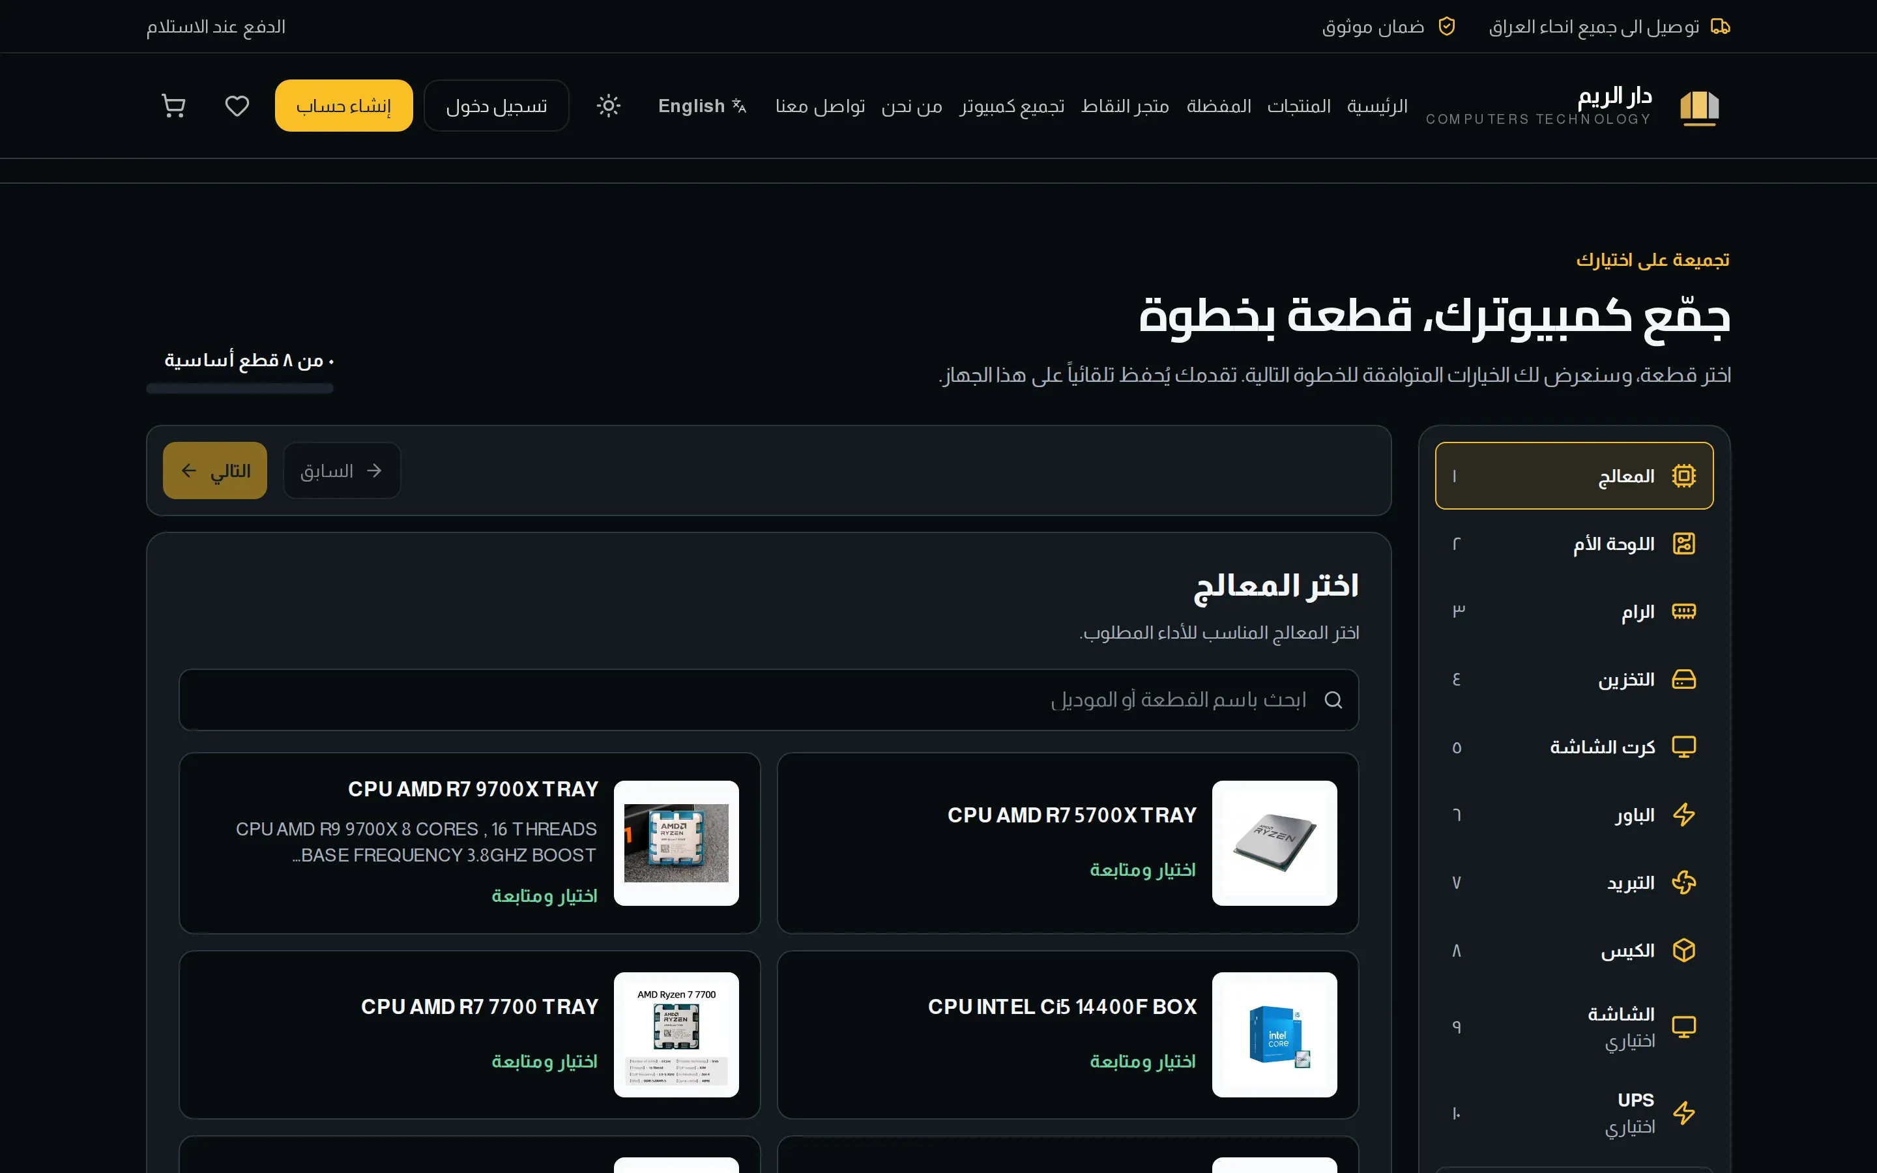The image size is (1877, 1173).
Task: Click the كرت الشاشة monitor icon
Action: coord(1684,747)
